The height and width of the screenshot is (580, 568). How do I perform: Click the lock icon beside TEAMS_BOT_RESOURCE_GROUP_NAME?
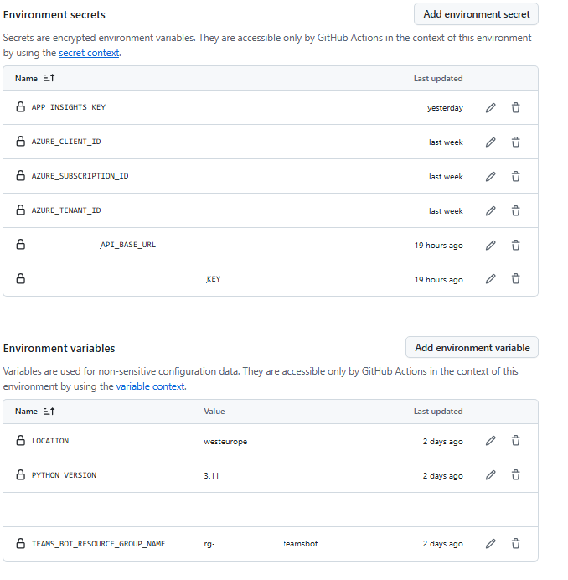21,543
